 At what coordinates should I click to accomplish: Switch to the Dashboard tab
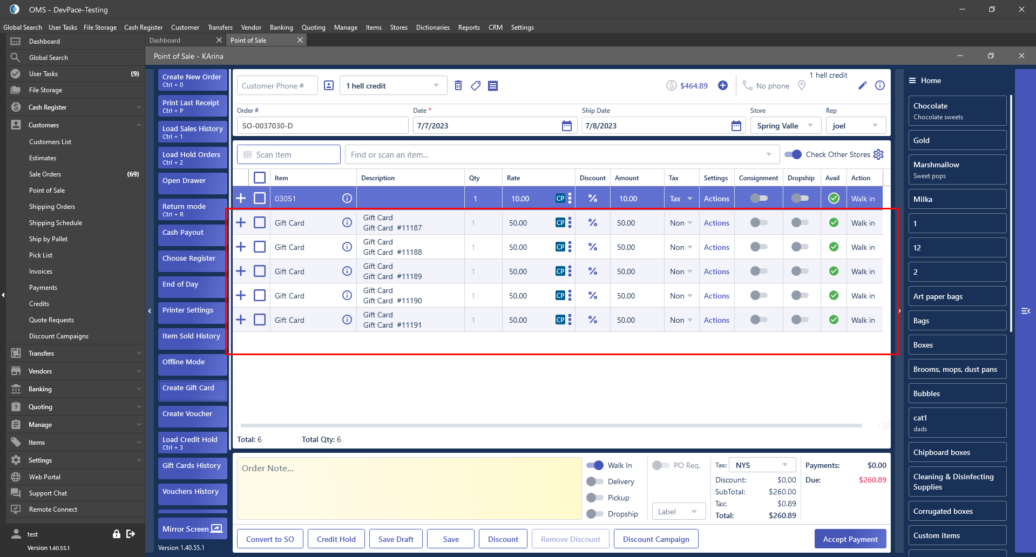tap(165, 40)
